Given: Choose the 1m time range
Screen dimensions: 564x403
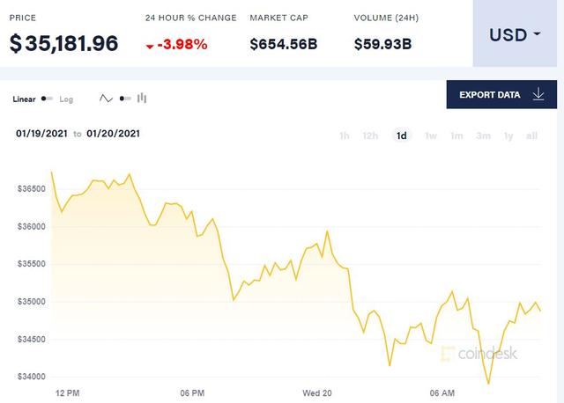Looking at the screenshot, I should pyautogui.click(x=456, y=136).
